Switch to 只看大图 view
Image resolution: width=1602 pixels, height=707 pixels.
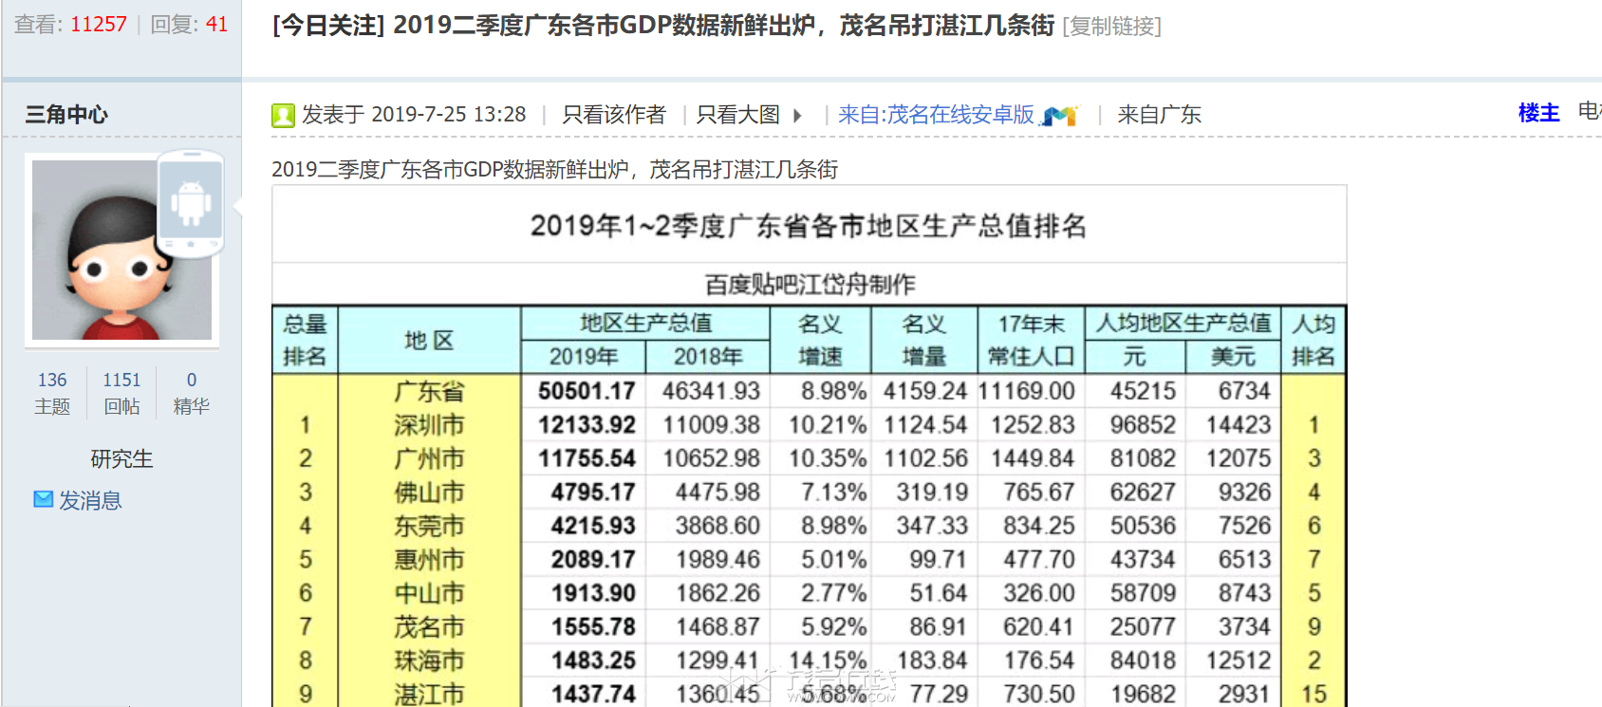point(738,115)
